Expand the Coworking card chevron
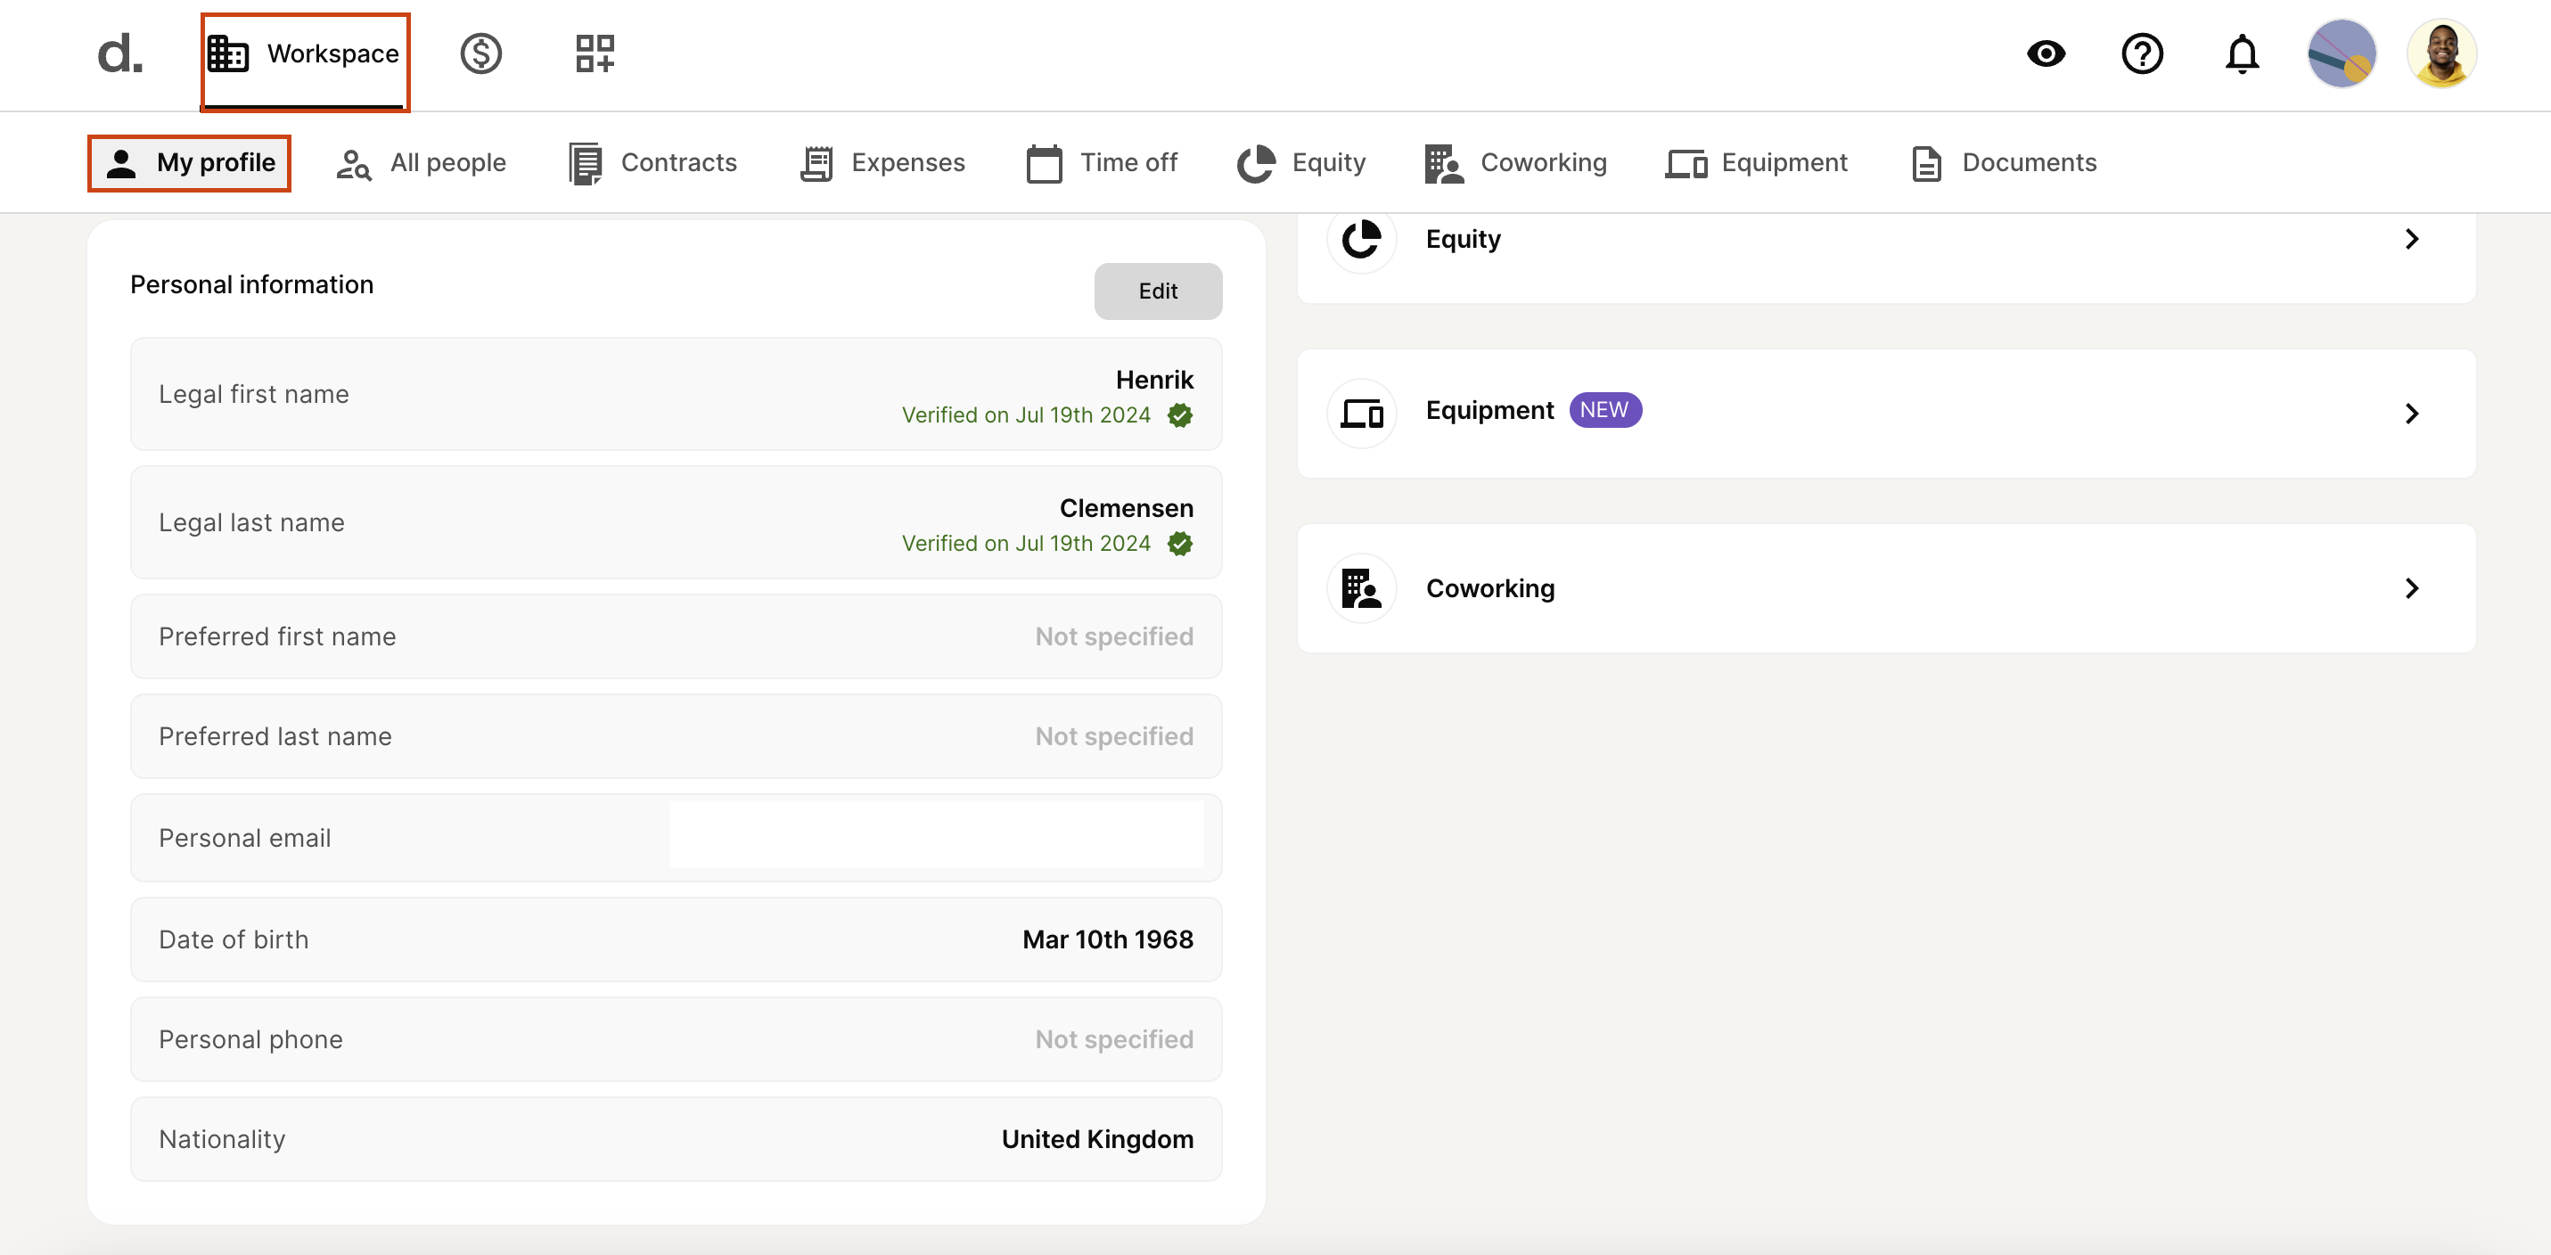Screen dimensions: 2551x1255 point(2412,588)
